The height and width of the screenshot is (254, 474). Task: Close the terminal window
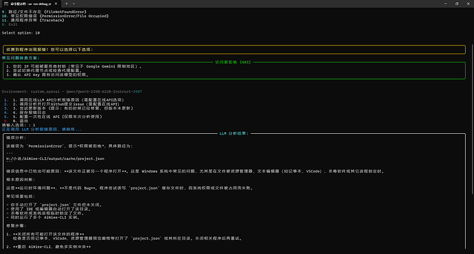point(469,4)
